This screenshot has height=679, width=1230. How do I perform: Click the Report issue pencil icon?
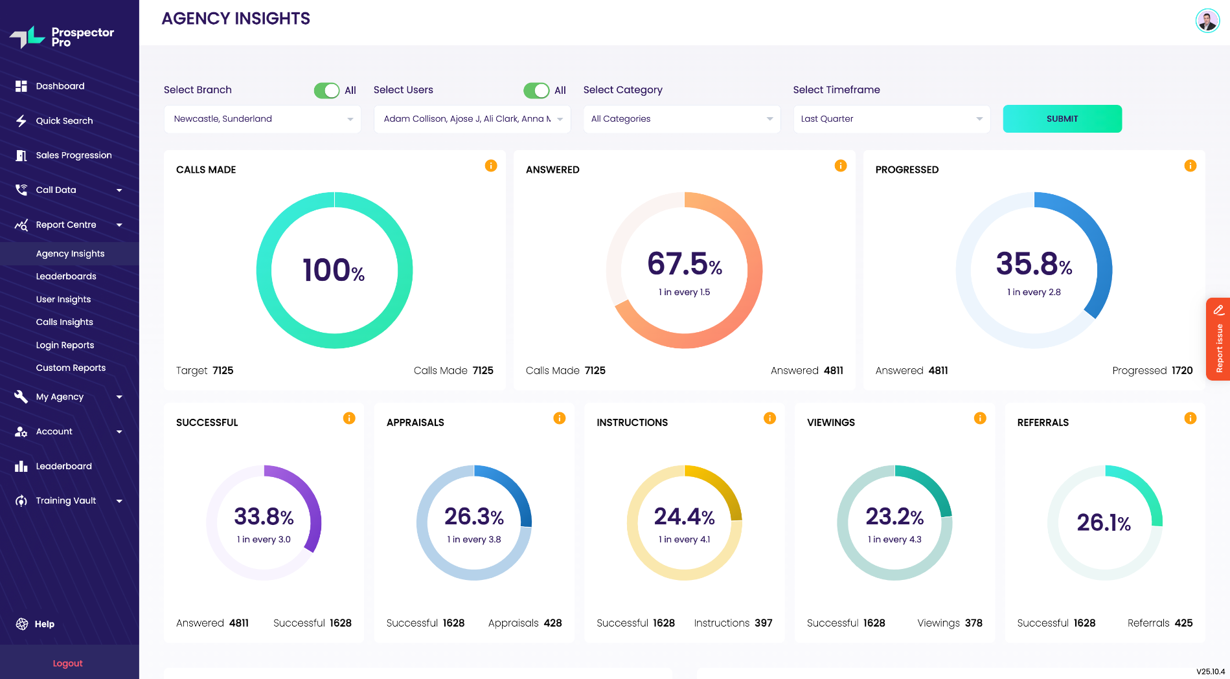pos(1219,310)
